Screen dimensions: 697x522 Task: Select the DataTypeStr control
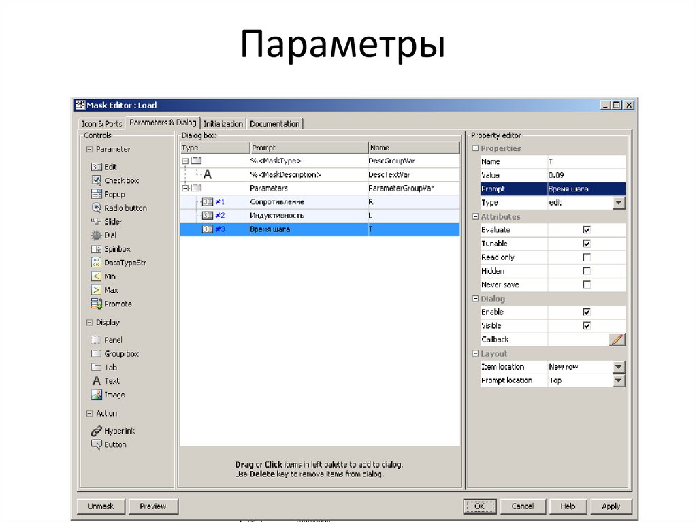tap(116, 262)
